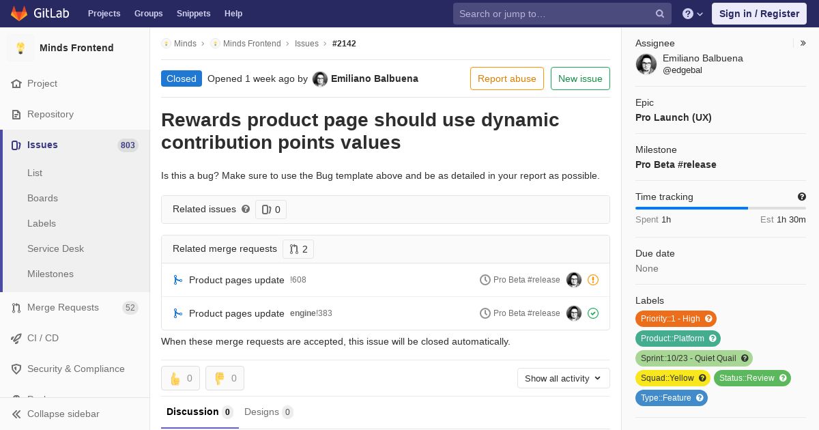The width and height of the screenshot is (819, 430).
Task: Click the CI / CD rocket icon
Action: pyautogui.click(x=16, y=339)
